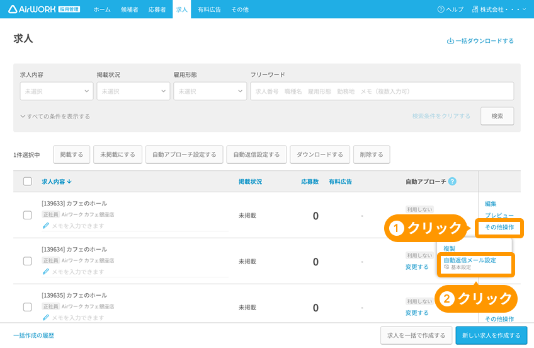Screen dimensions: 534x348
Task: Check the box for job 139634
Action: [x=28, y=261]
